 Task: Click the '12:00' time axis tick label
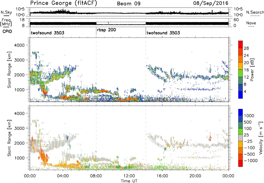click(x=129, y=176)
